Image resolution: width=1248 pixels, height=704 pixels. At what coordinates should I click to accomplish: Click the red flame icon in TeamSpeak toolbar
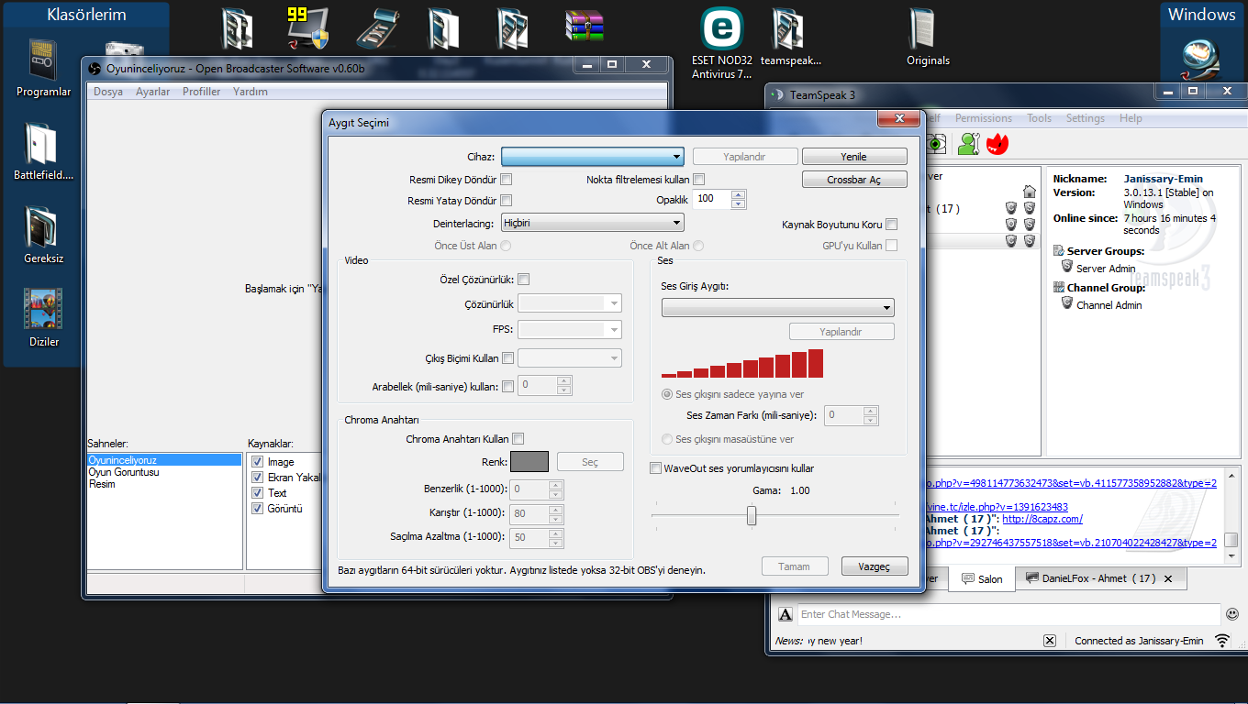(x=997, y=143)
